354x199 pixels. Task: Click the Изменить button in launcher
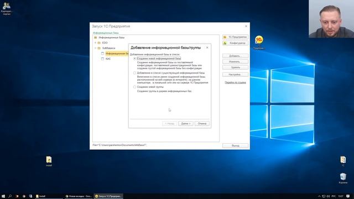(x=235, y=61)
